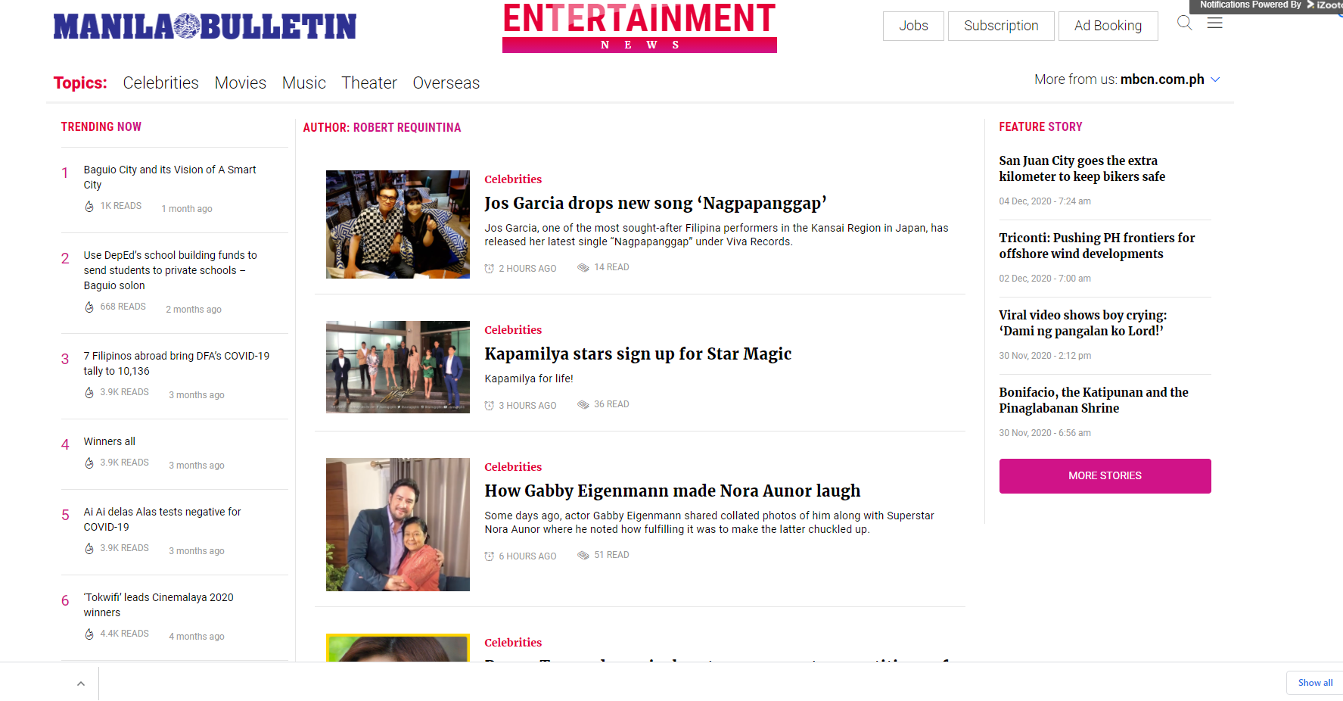The width and height of the screenshot is (1343, 701).
Task: Click reads flame icon beside 4.4K READS
Action: [x=89, y=634]
